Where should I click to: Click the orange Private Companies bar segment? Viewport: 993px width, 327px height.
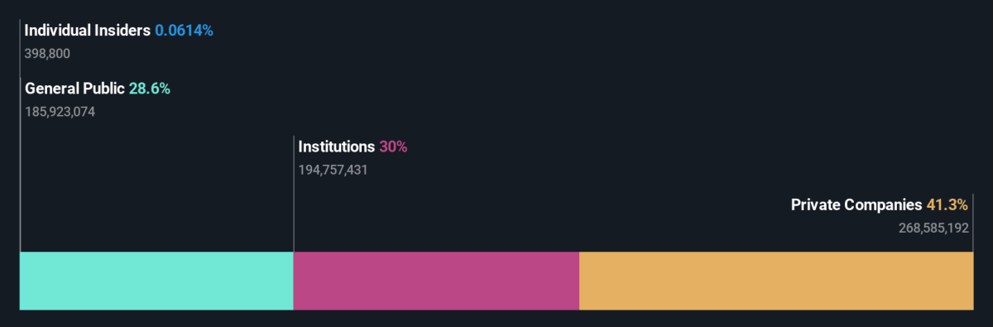(776, 281)
